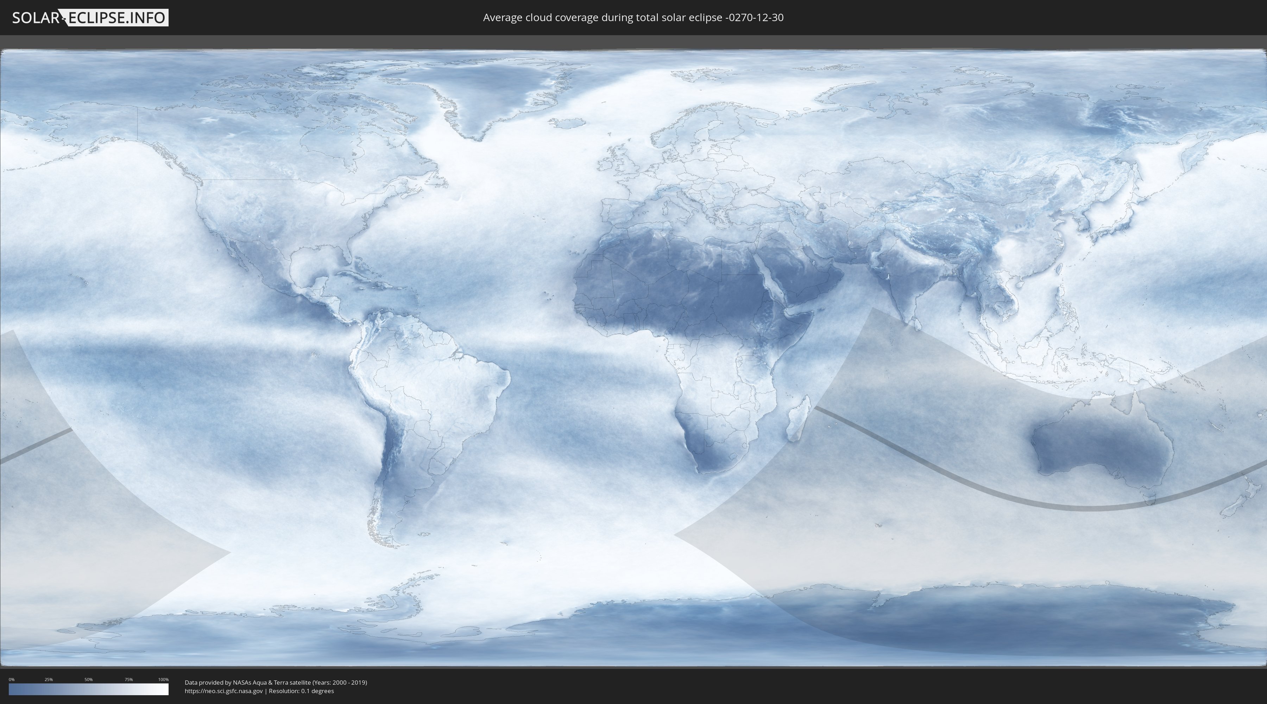Screen dimensions: 1267x704
Task: Click the cloud coverage eclipse title text
Action: point(633,18)
